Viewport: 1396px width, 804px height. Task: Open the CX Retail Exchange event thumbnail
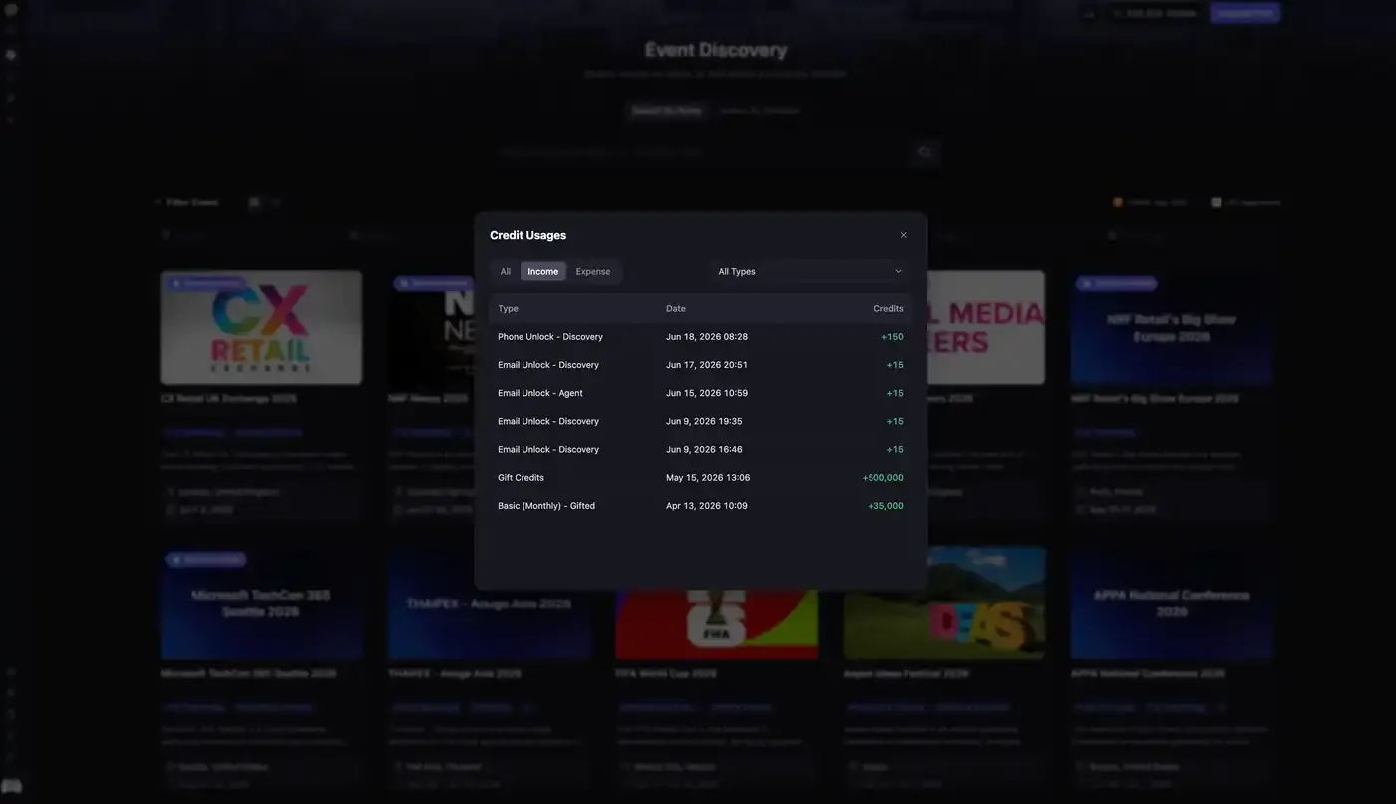(261, 327)
